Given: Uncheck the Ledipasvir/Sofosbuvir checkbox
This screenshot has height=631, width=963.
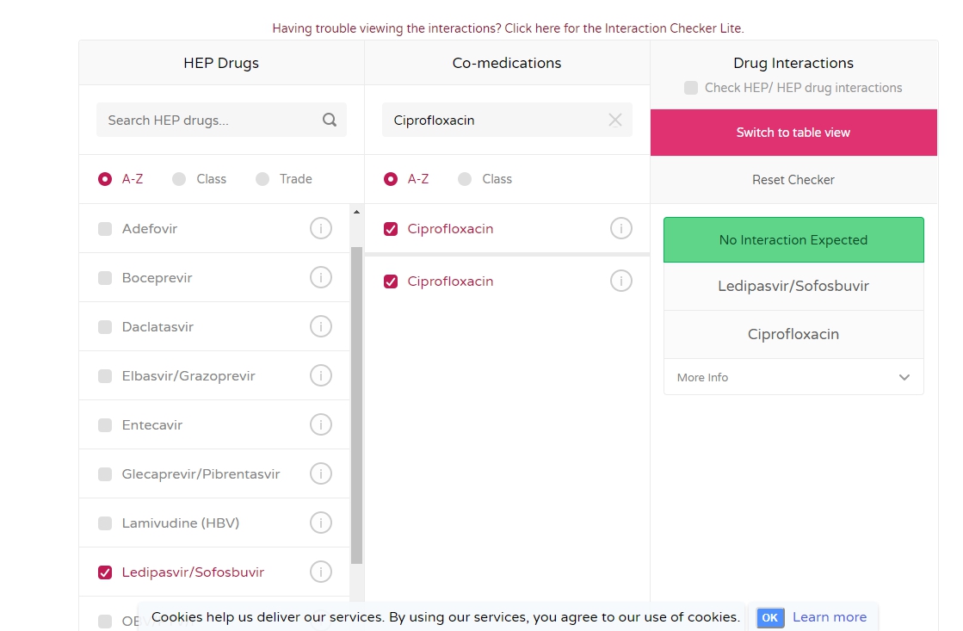Looking at the screenshot, I should point(105,572).
